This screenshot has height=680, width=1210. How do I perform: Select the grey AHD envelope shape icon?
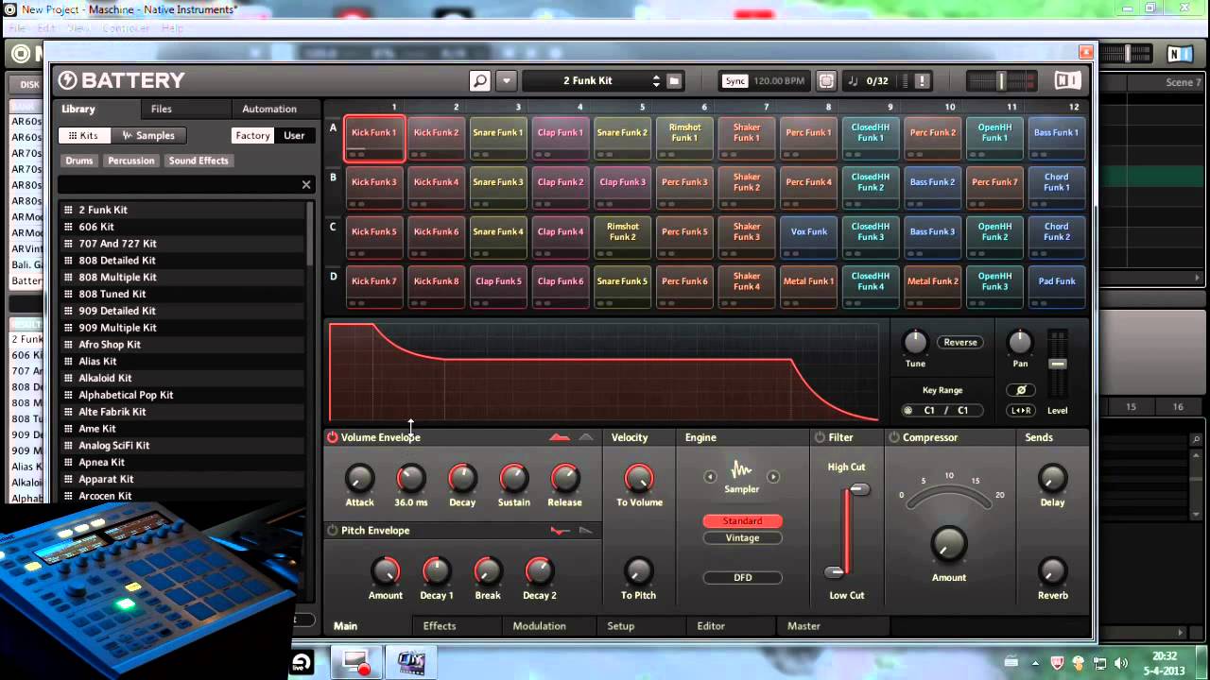586,437
